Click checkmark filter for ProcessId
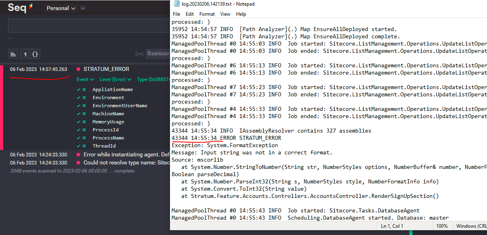Image resolution: width=487 pixels, height=235 pixels. (79, 130)
